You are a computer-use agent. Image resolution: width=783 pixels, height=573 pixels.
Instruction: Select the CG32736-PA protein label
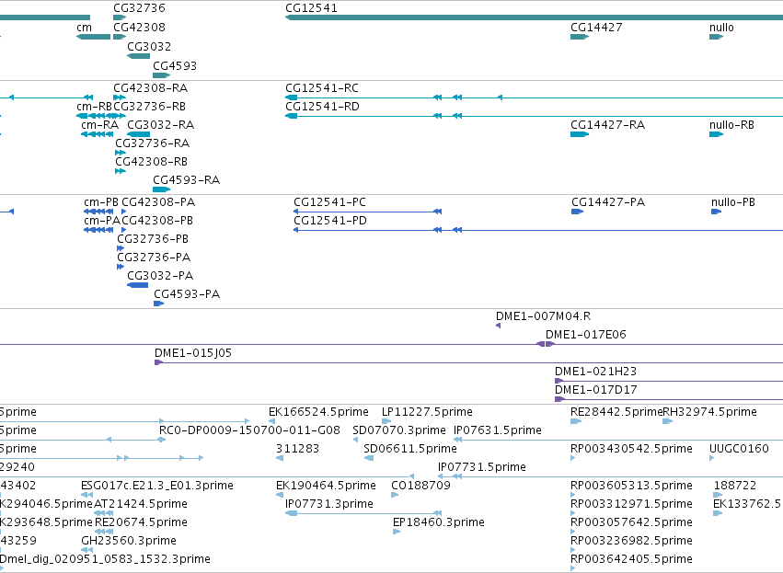(154, 258)
